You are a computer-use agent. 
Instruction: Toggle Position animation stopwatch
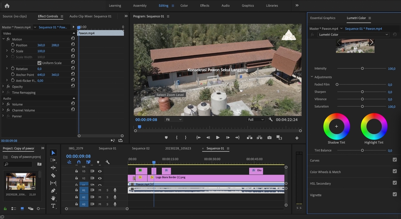pyautogui.click(x=13, y=45)
